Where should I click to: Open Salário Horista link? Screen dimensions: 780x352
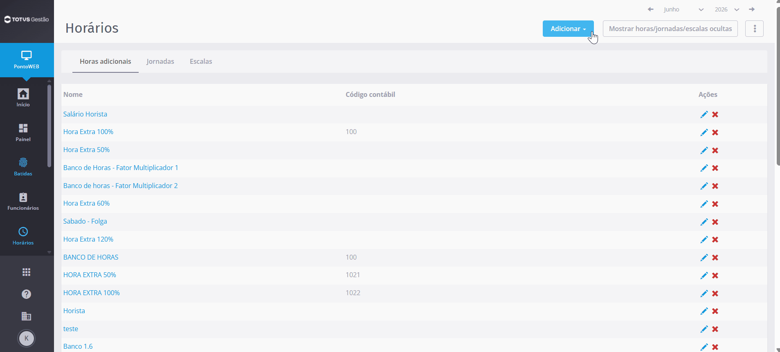pos(85,114)
